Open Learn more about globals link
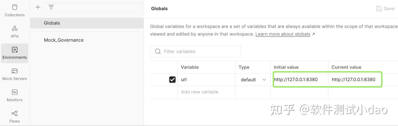Image resolution: width=398 pixels, height=126 pixels. point(283,34)
